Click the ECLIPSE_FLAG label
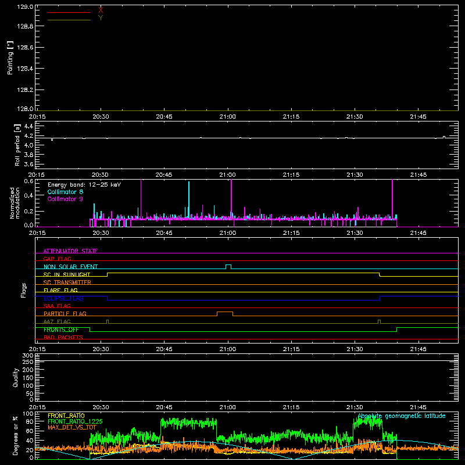 pyautogui.click(x=63, y=298)
